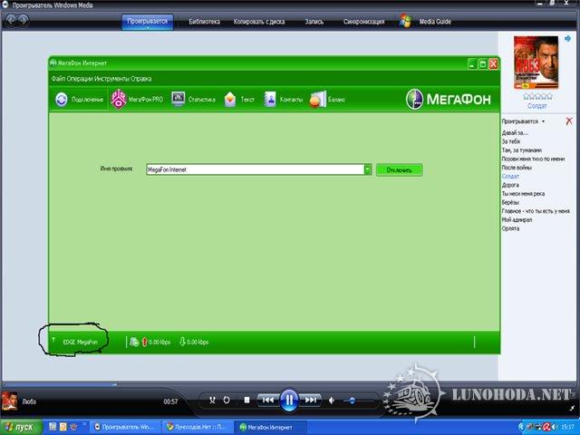Skip to the next track
The image size is (580, 435).
tap(310, 400)
